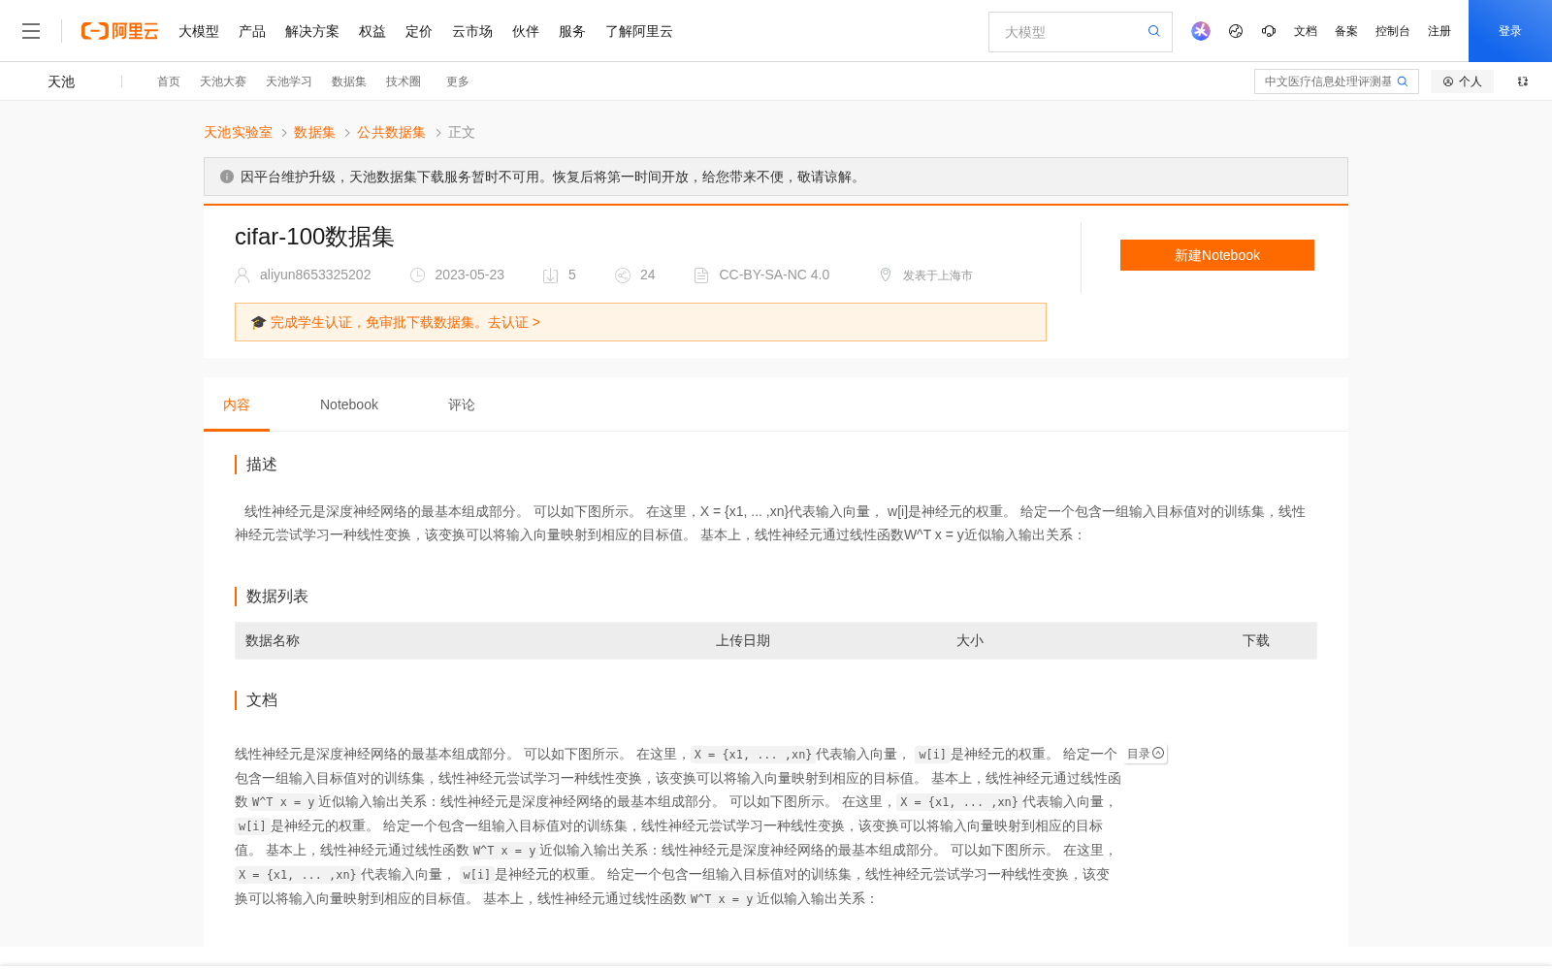
Task: Click the 发表于上海市 location text
Action: (x=938, y=275)
